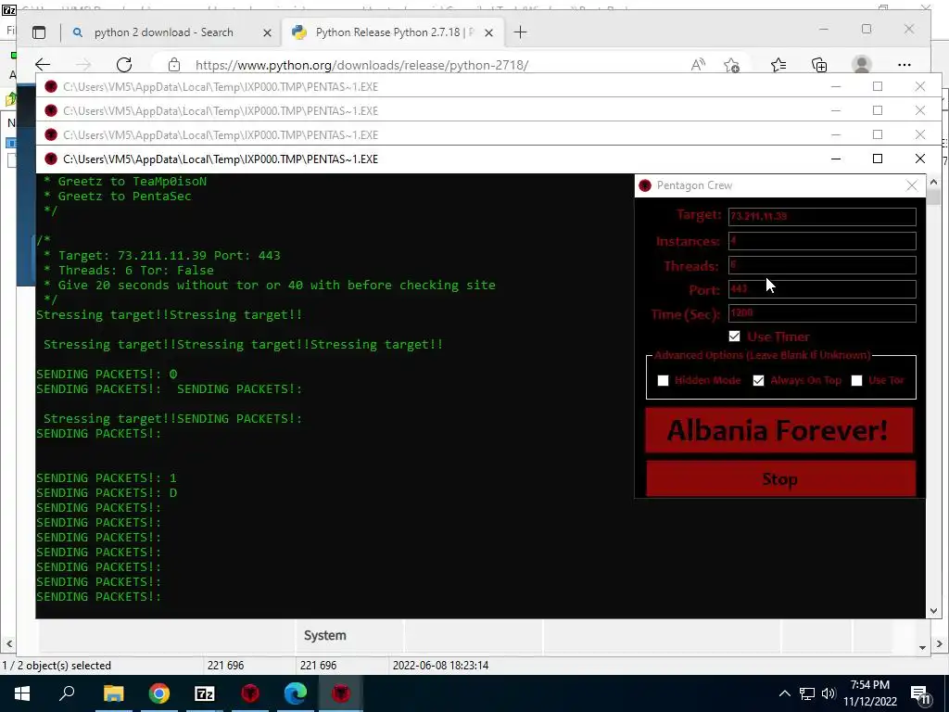Click the active Pentagon Crew taskbar icon
949x712 pixels.
point(341,693)
